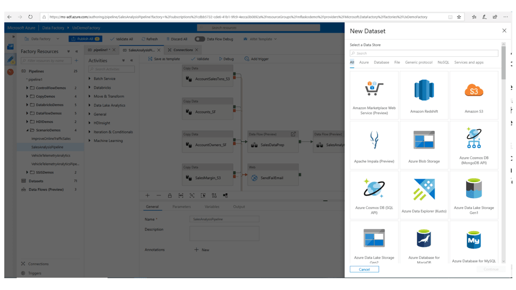The width and height of the screenshot is (516, 290).
Task: Switch to the Variables tab
Action: (x=212, y=206)
